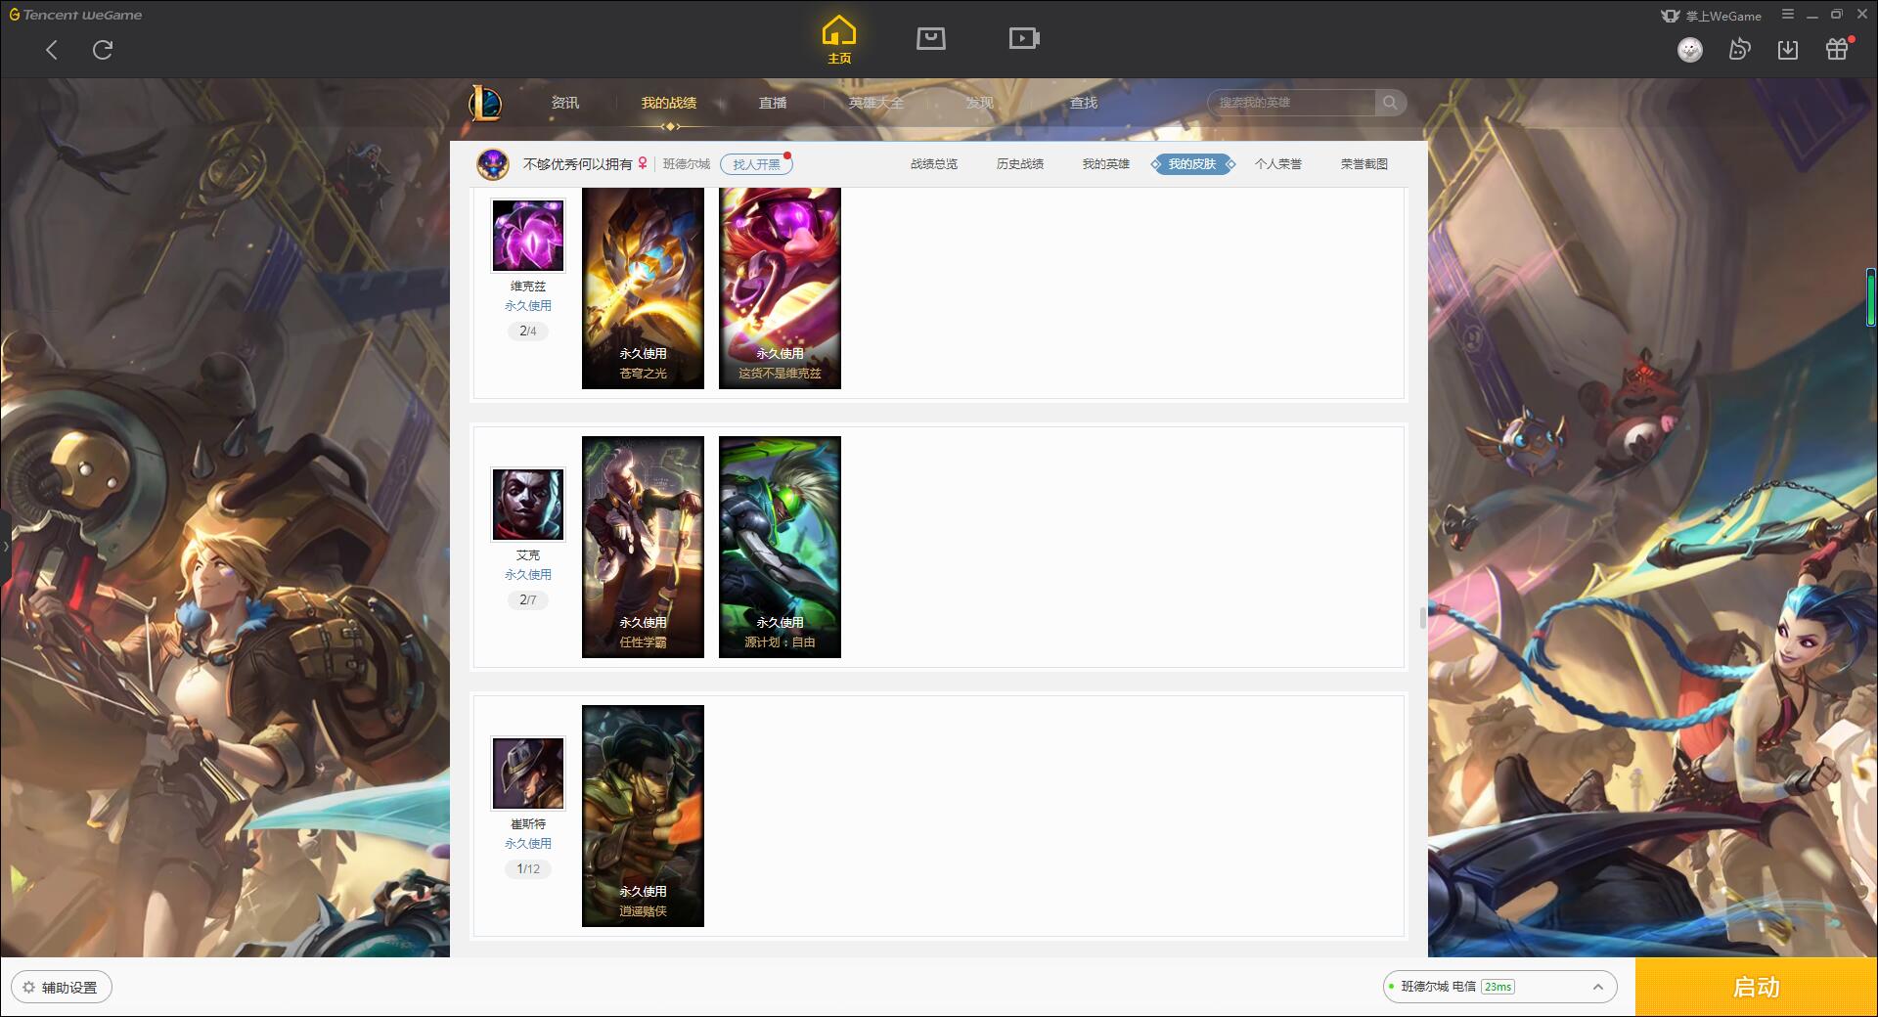
Task: Click the League of Legends logo
Action: point(486,103)
